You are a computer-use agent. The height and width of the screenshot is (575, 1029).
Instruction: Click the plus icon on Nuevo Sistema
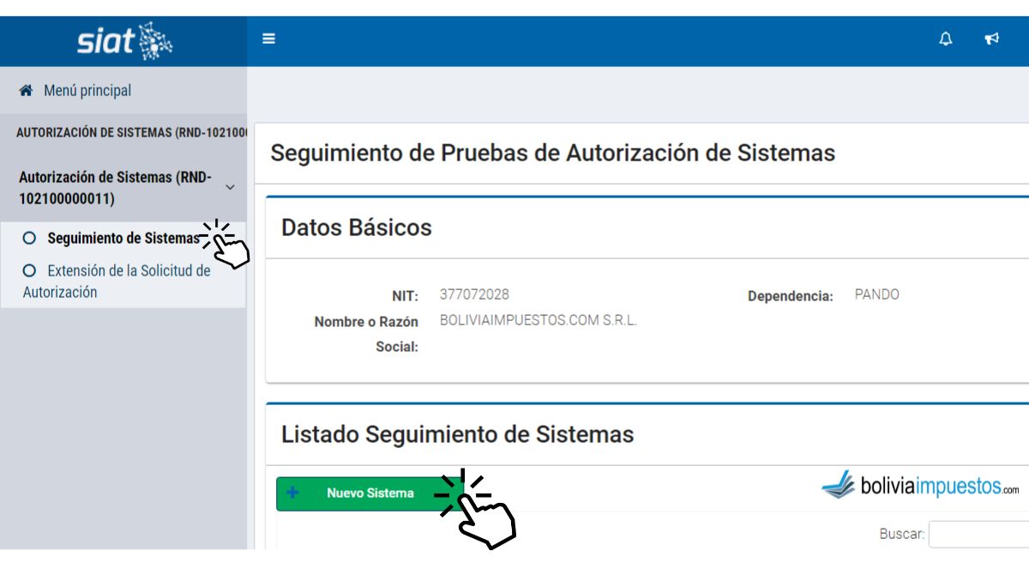click(292, 493)
